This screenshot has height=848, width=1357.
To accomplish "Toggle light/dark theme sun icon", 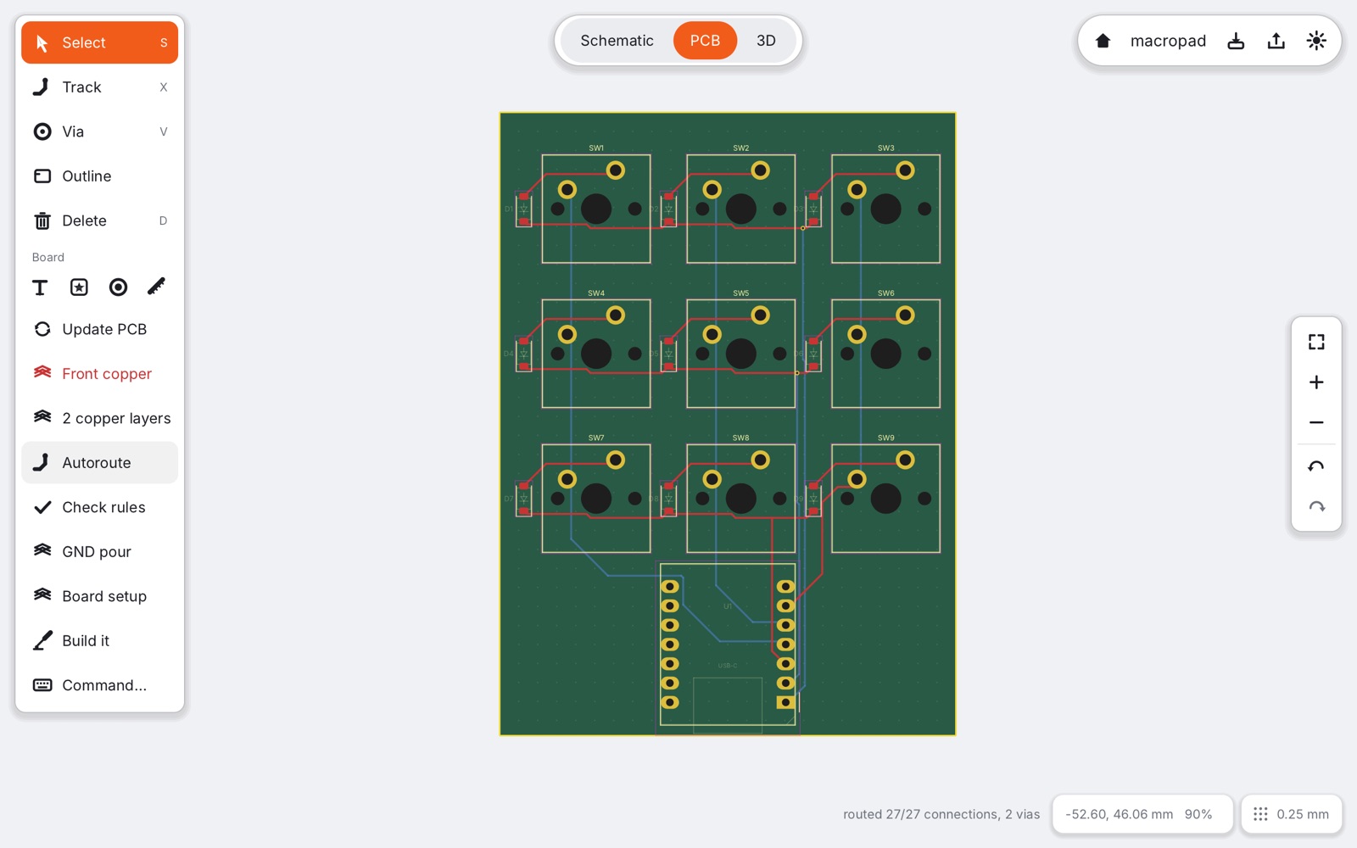I will (1316, 41).
